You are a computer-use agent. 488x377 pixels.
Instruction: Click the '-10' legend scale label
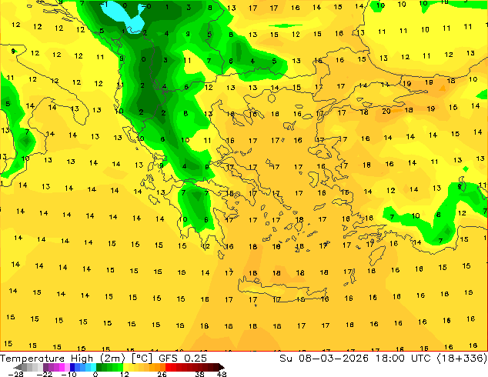click(x=69, y=374)
